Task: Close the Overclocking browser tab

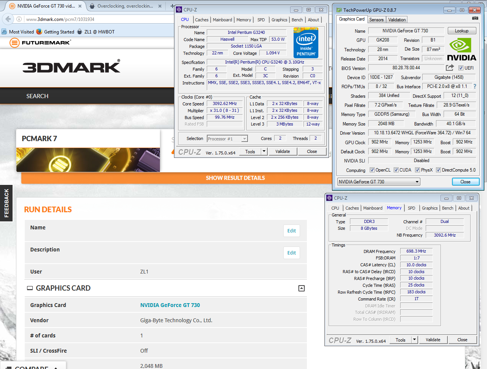Action: pos(160,6)
